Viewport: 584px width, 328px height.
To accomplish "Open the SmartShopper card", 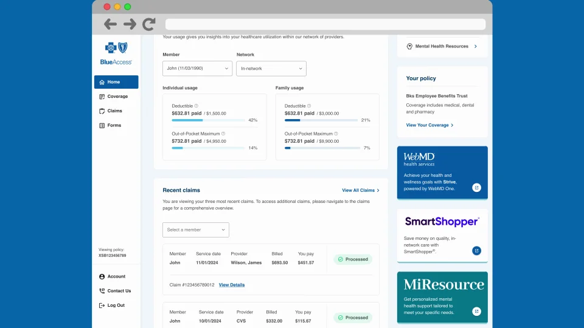I will coord(442,236).
